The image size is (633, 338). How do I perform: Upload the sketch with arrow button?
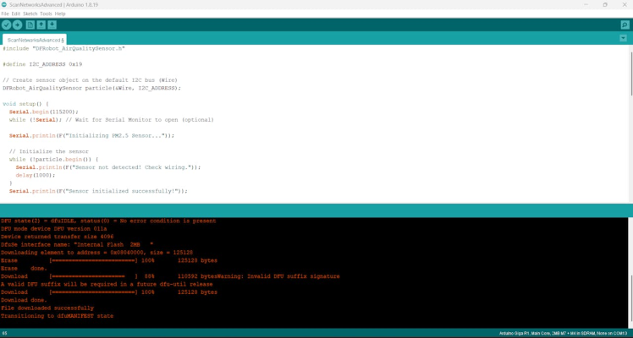click(x=18, y=25)
